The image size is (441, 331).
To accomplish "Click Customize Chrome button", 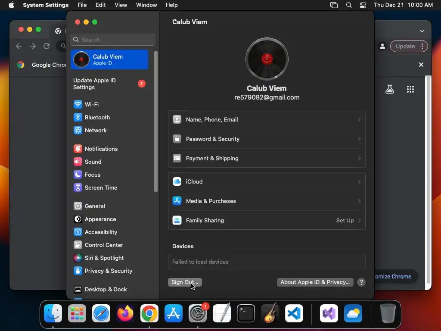I will coord(395,277).
